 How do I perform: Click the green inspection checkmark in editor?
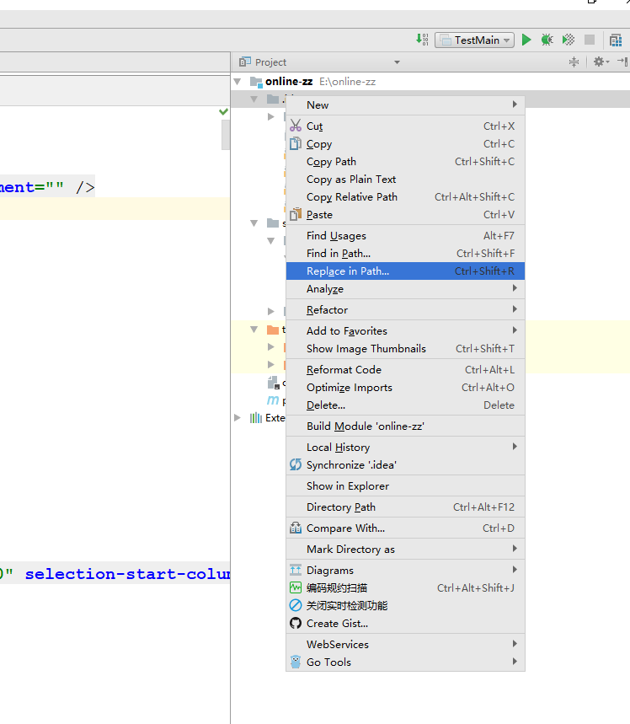(224, 111)
